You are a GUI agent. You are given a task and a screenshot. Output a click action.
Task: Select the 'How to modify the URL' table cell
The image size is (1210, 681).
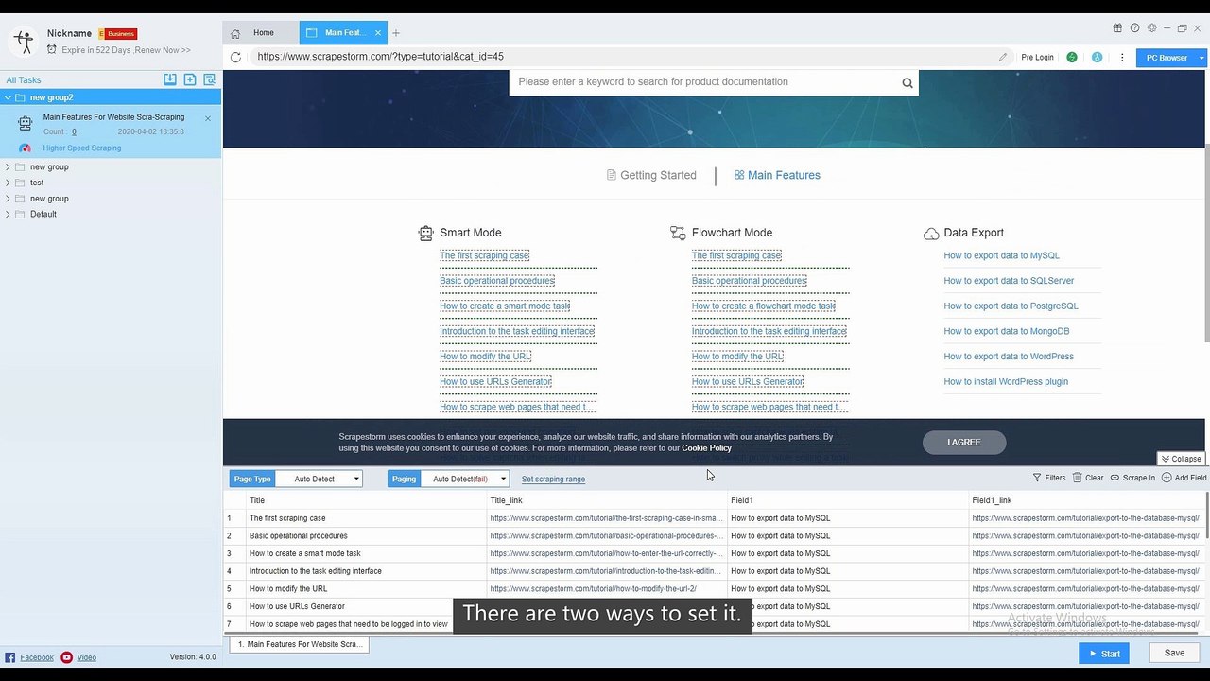point(367,589)
